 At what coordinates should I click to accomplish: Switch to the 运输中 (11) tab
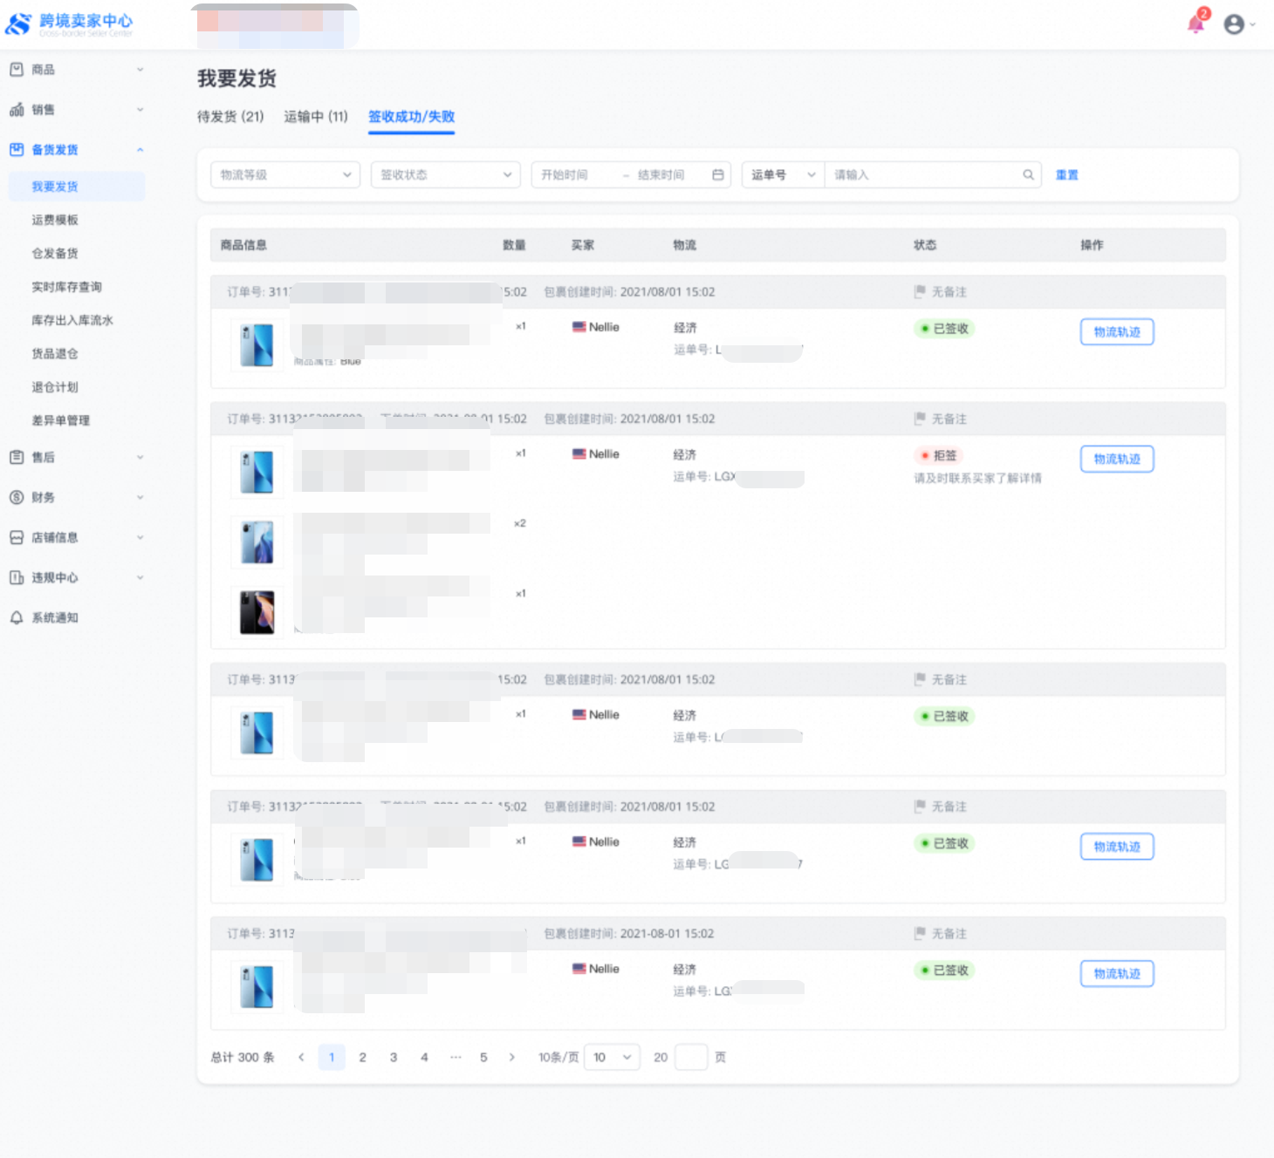pyautogui.click(x=316, y=117)
